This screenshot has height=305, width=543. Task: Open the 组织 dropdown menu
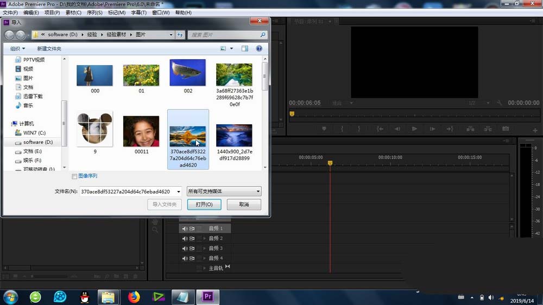18,48
